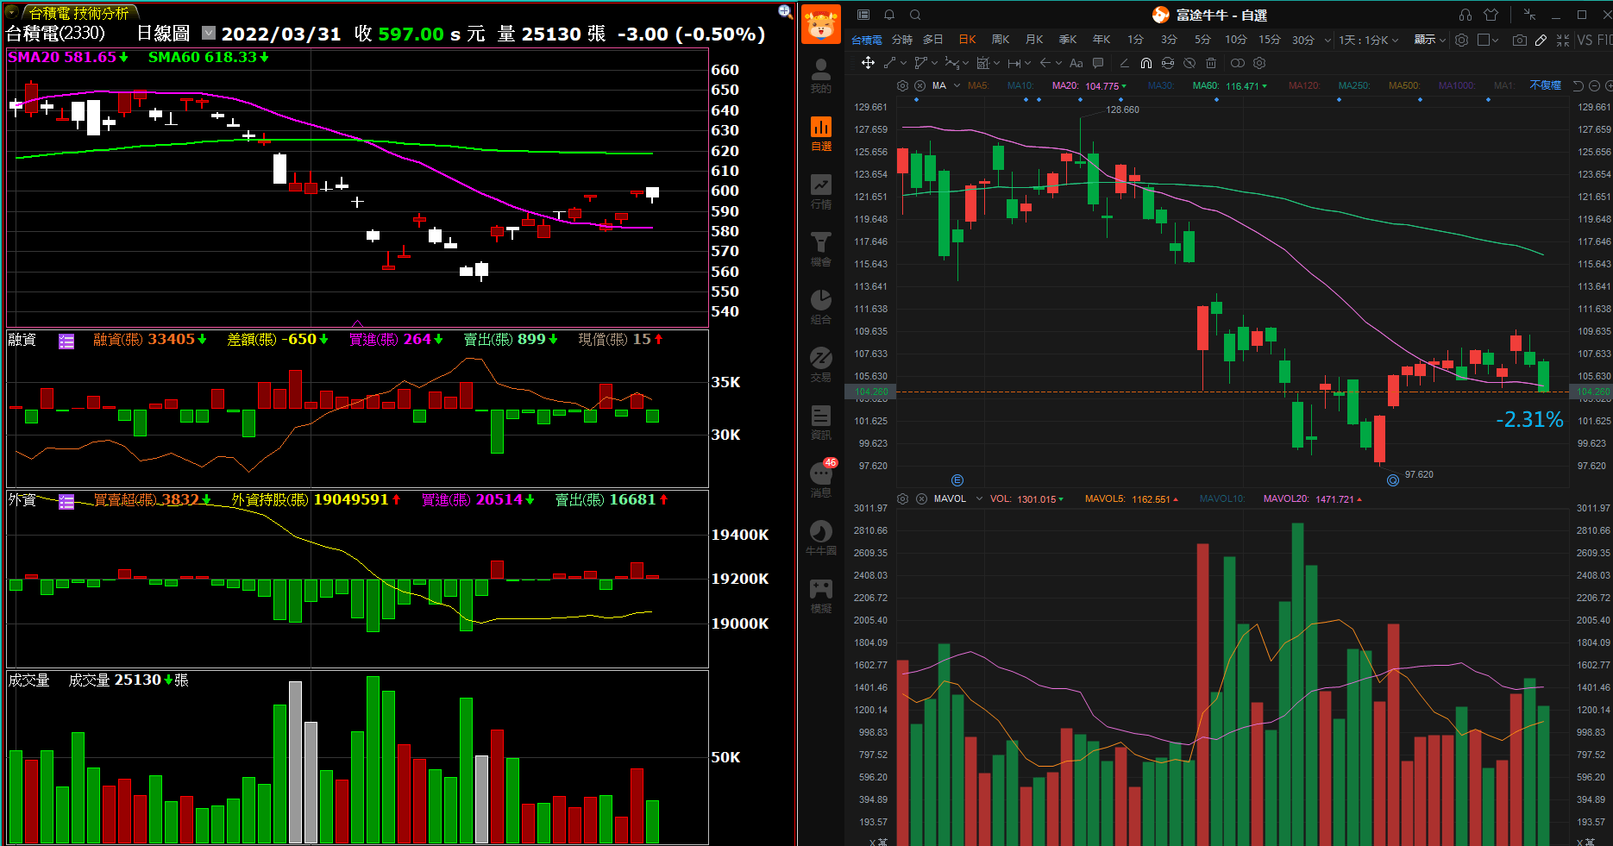1613x846 pixels.
Task: Open MAVOL indicator settings gear
Action: (x=902, y=498)
